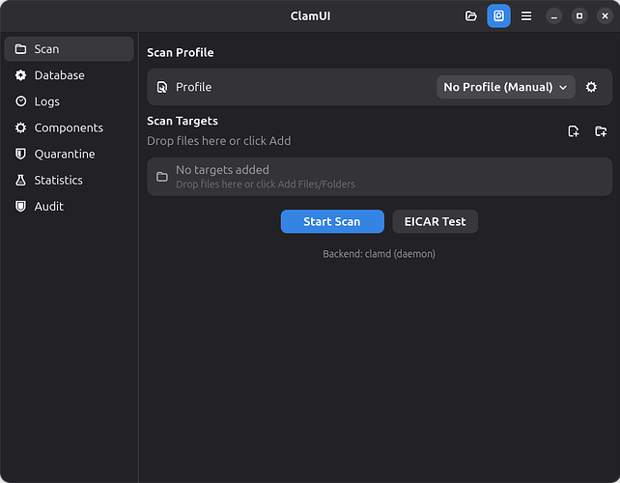Click the Profile row document icon
This screenshot has height=483, width=620.
(x=162, y=87)
